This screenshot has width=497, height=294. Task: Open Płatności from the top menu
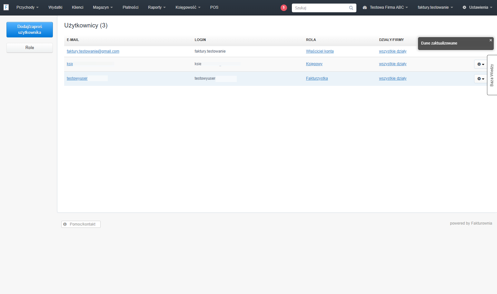tap(130, 7)
